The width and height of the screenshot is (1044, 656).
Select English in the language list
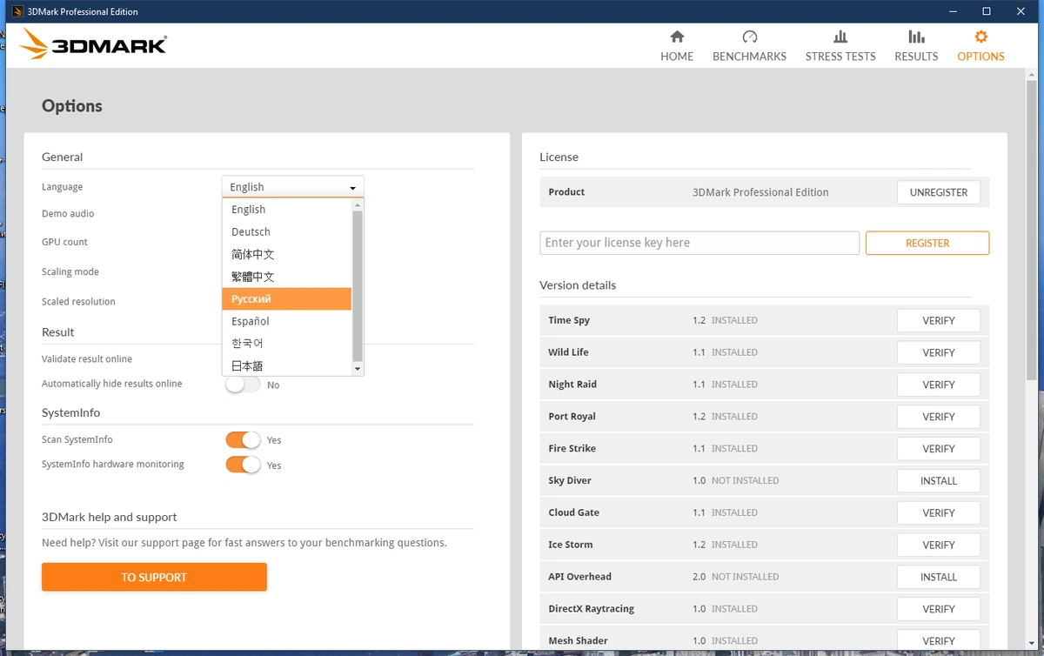[286, 210]
